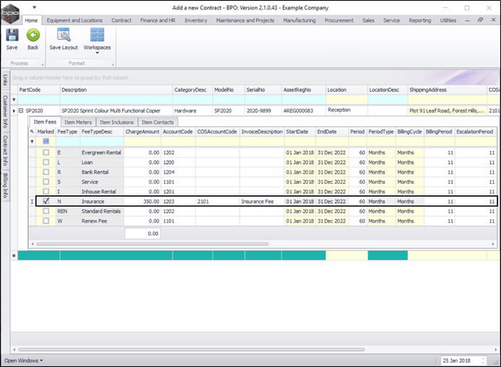Collapse the SP2020 row expander
501x367 pixels.
tap(22, 111)
